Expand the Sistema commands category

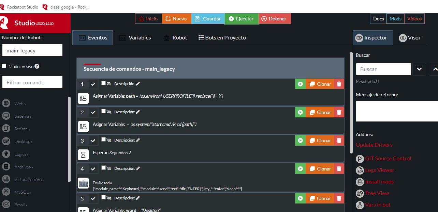[23, 116]
